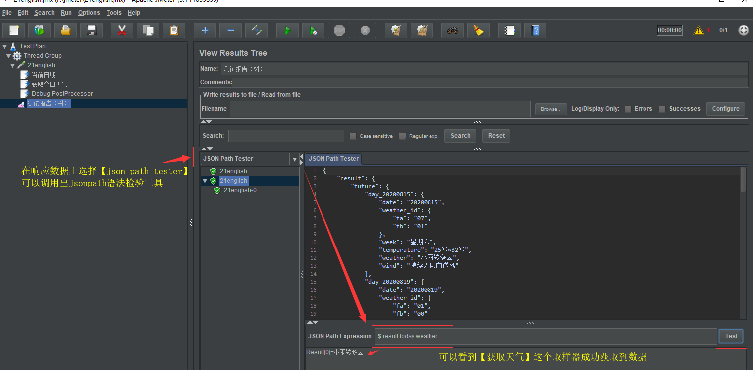Stop the running test
Image resolution: width=753 pixels, height=370 pixels.
coord(339,30)
